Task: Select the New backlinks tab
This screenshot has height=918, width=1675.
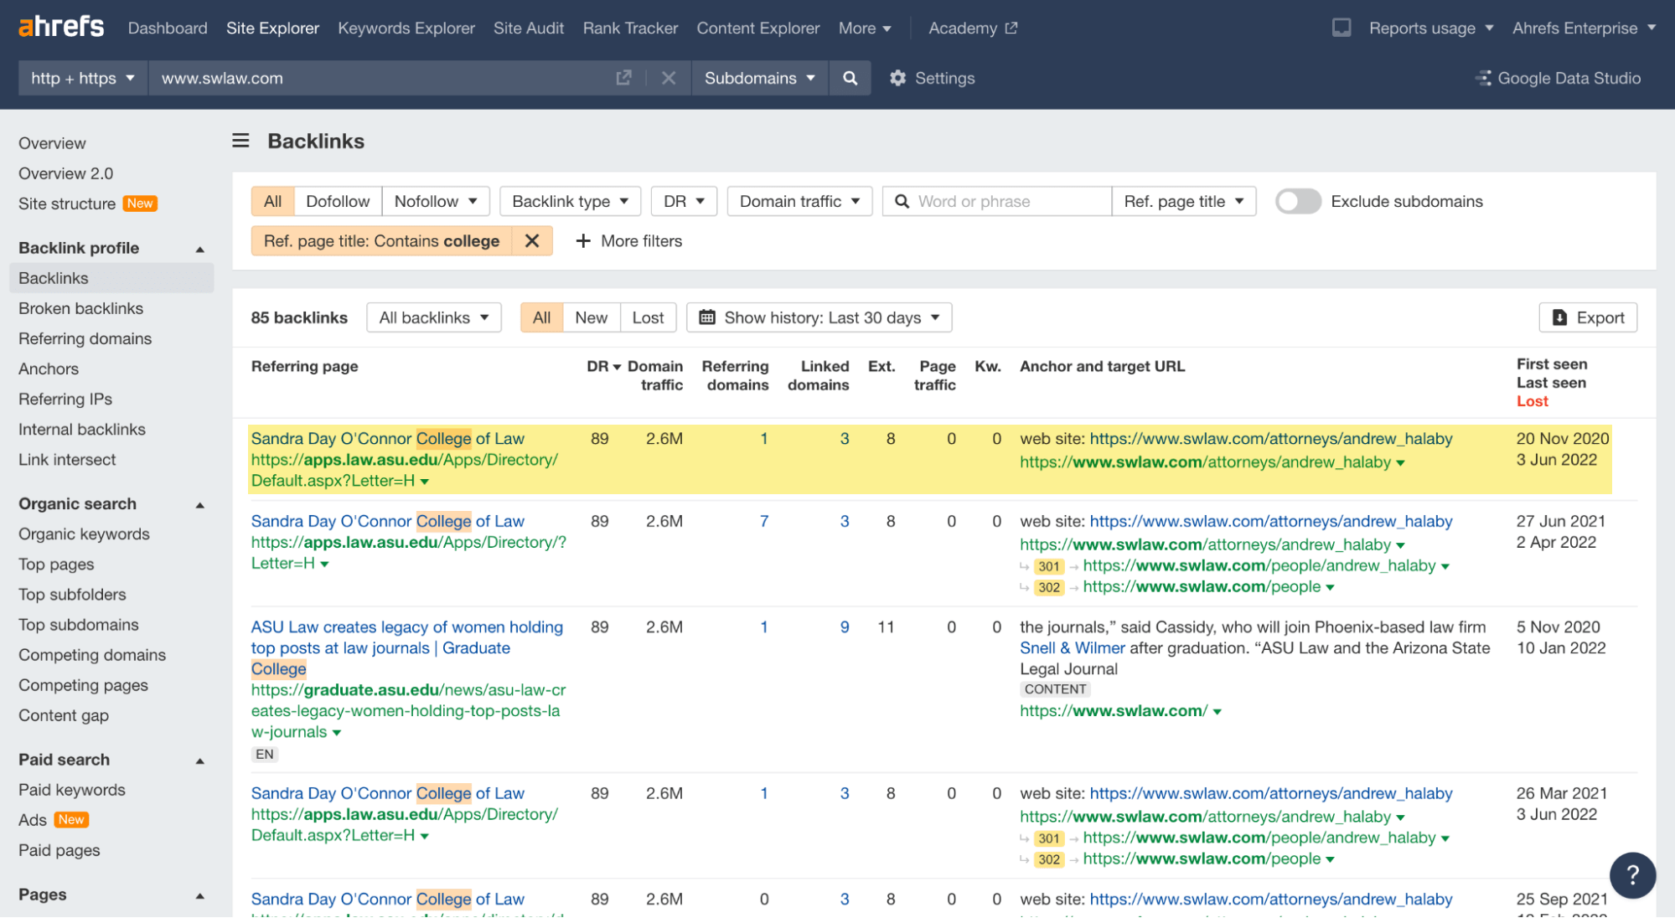Action: tap(591, 317)
